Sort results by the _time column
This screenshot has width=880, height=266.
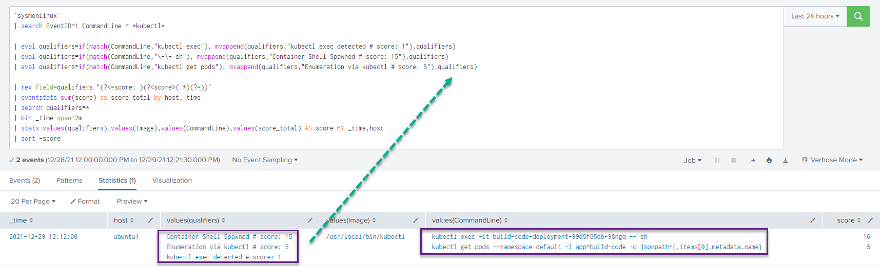point(21,220)
